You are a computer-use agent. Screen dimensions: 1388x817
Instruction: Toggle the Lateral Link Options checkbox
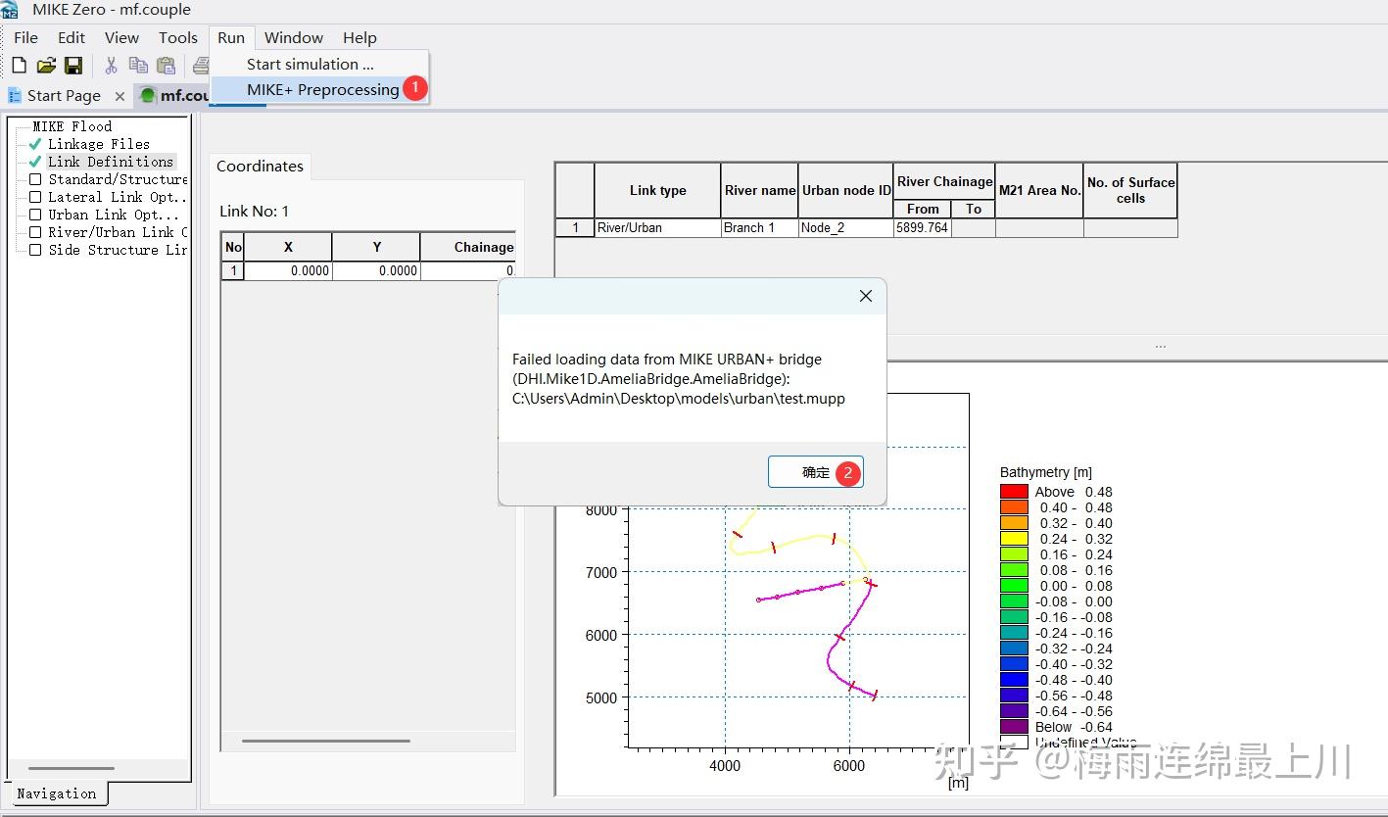(35, 197)
